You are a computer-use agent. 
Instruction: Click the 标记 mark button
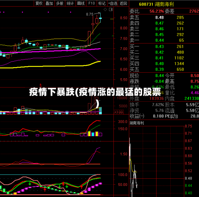102,3
